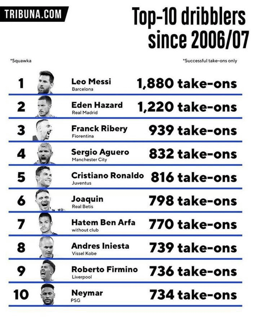The width and height of the screenshot is (253, 317).
Task: Select Eden Hazard's portrait thumbnail
Action: 45,106
